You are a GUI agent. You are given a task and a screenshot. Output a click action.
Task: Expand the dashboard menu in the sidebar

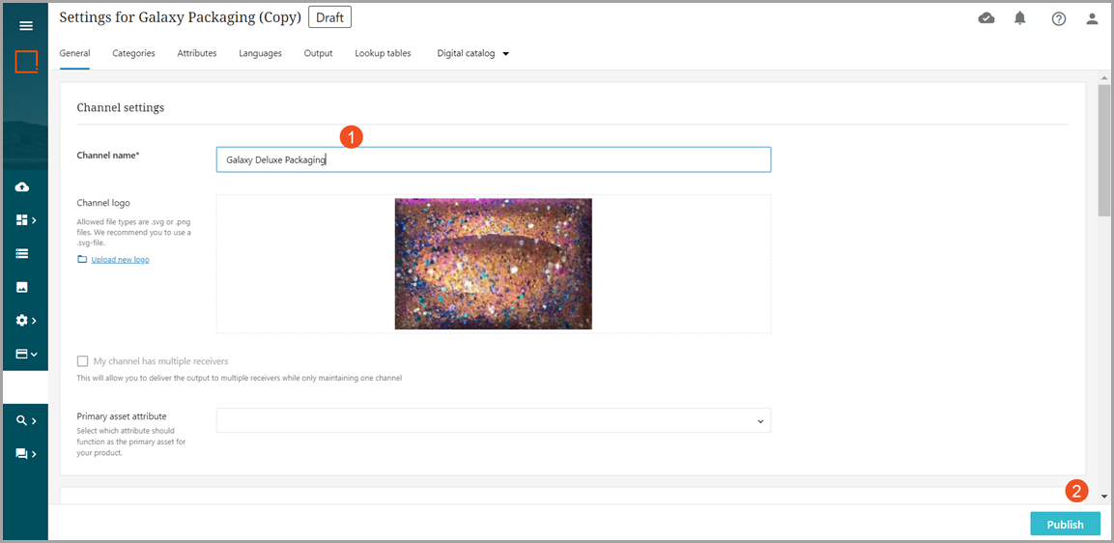coord(25,220)
